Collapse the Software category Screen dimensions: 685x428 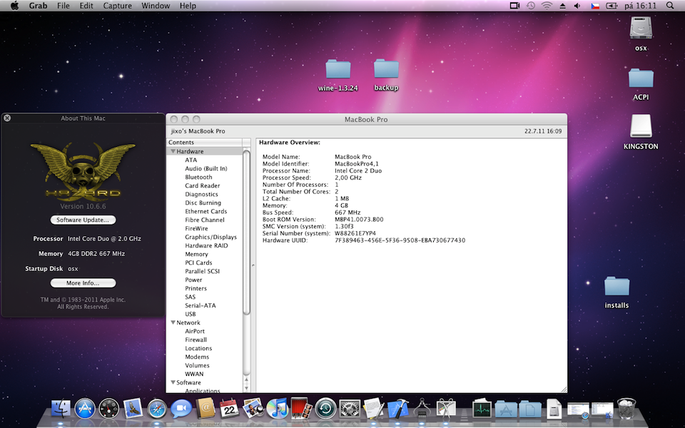pyautogui.click(x=173, y=382)
